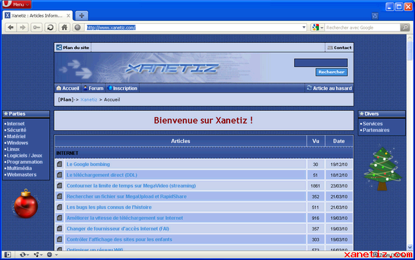
Task: Open Logiciels / Jeux category
Action: coord(24,156)
